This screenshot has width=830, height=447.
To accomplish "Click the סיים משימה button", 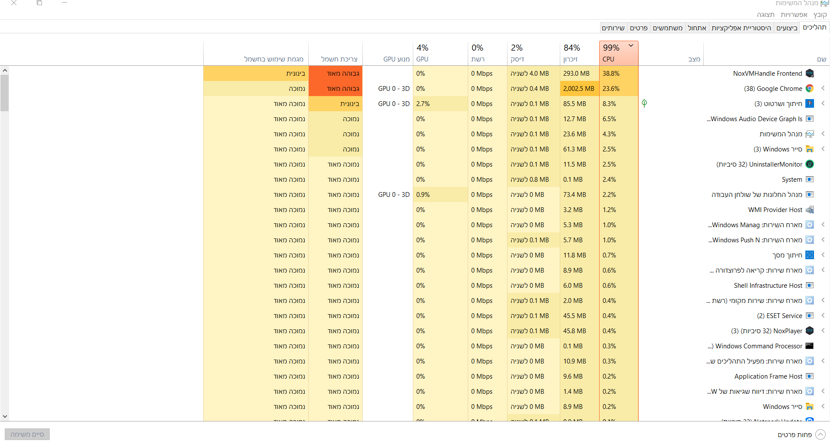I will click(x=27, y=434).
